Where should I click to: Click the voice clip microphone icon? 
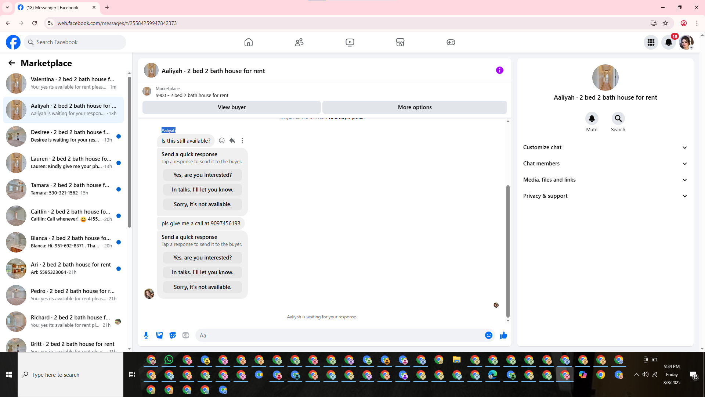(146, 335)
